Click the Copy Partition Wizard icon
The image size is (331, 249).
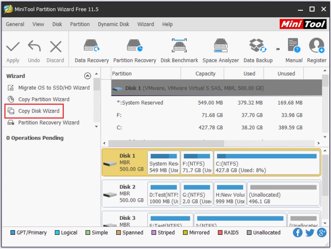point(11,99)
